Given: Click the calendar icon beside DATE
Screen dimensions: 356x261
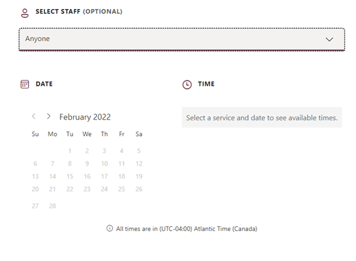Looking at the screenshot, I should point(25,84).
